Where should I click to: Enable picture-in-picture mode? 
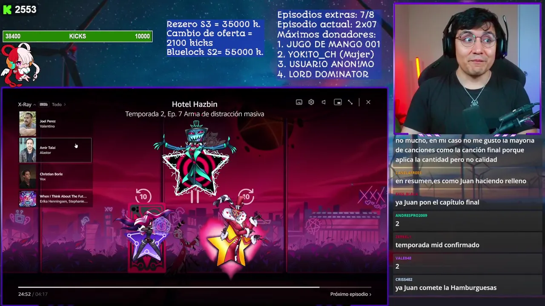point(338,102)
